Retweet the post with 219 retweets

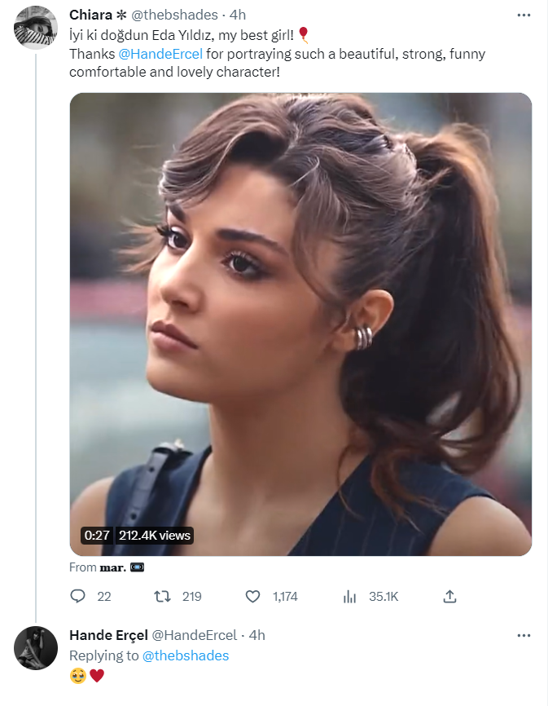162,597
